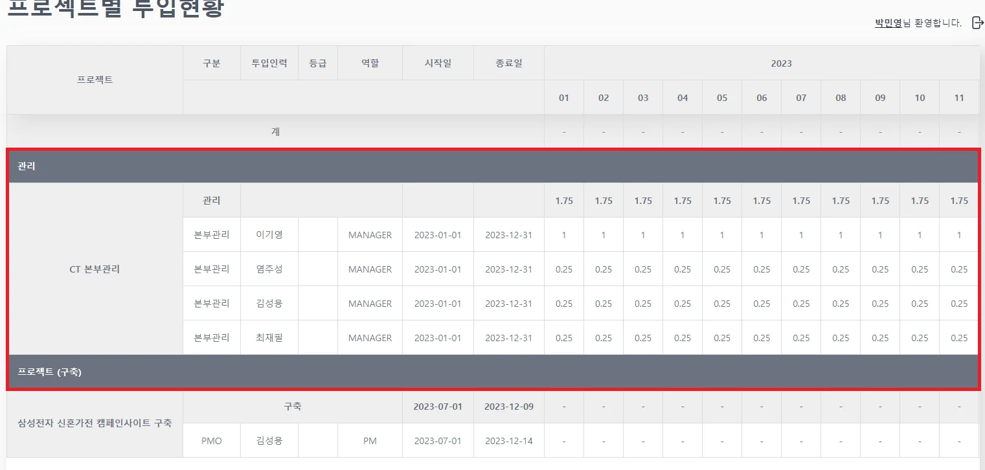This screenshot has width=985, height=470.
Task: Click the 프로젝트 column header
Action: 95,80
